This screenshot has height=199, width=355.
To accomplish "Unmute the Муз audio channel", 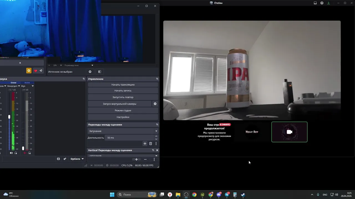I will click(x=25, y=153).
